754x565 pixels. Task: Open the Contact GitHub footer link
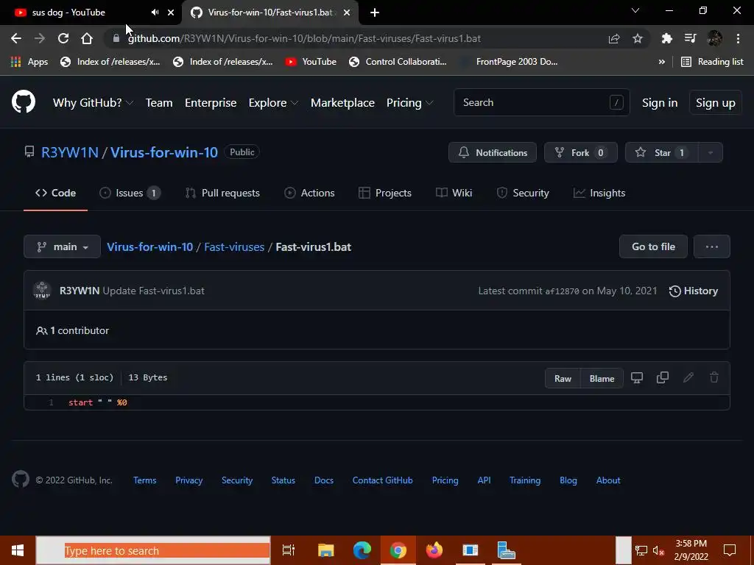[x=382, y=480]
